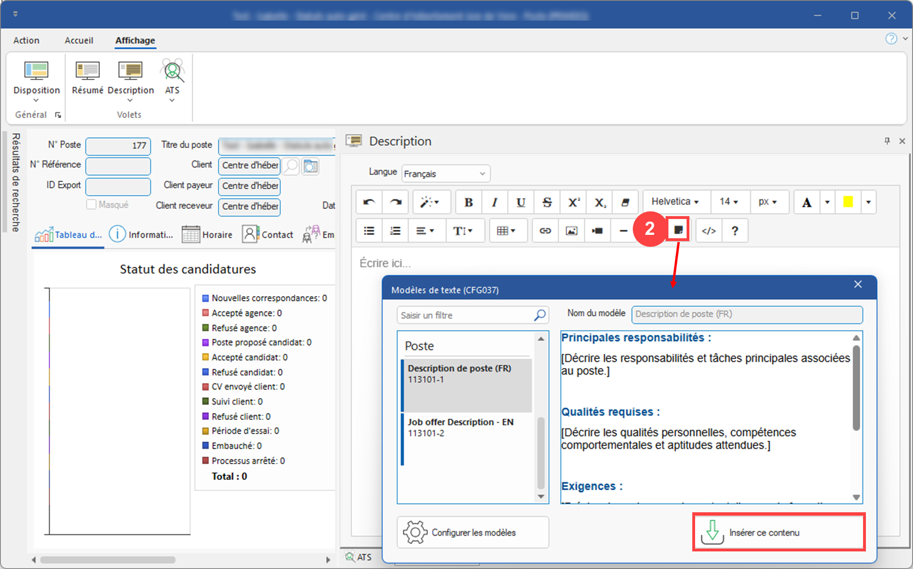This screenshot has width=913, height=569.
Task: Pin the Description panel
Action: (887, 141)
